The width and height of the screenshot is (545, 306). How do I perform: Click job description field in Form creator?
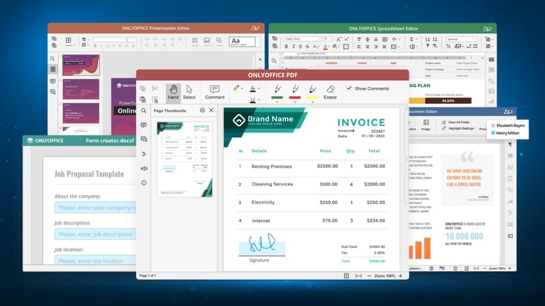coord(95,235)
